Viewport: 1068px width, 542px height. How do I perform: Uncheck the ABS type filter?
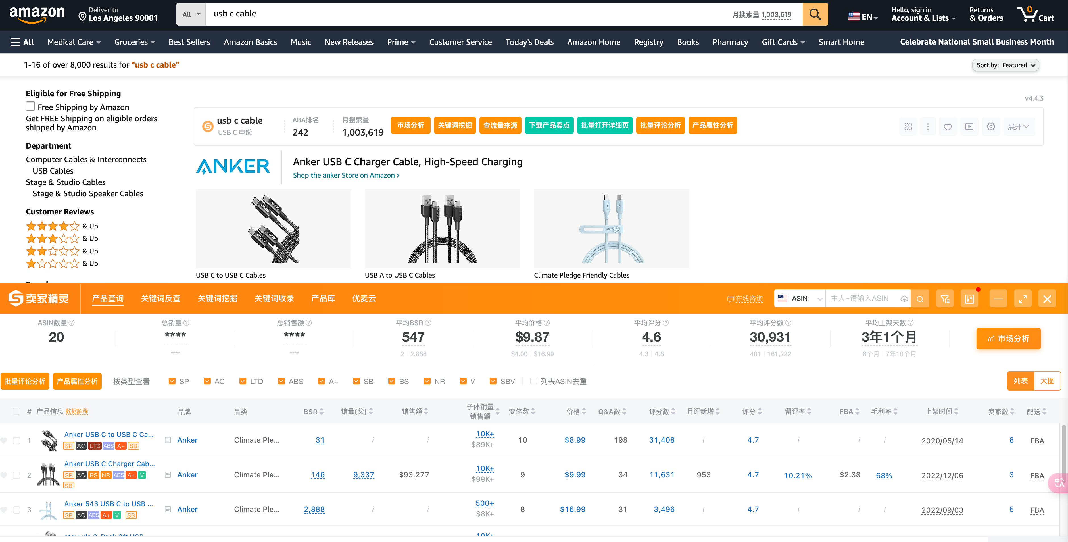pos(281,381)
